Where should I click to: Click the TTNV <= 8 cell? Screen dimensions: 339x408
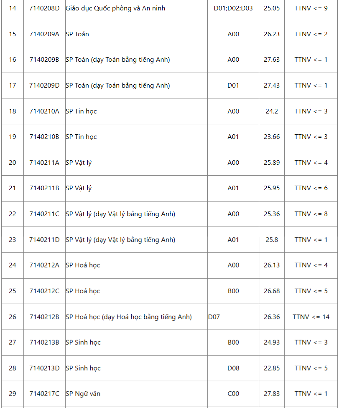[311, 214]
